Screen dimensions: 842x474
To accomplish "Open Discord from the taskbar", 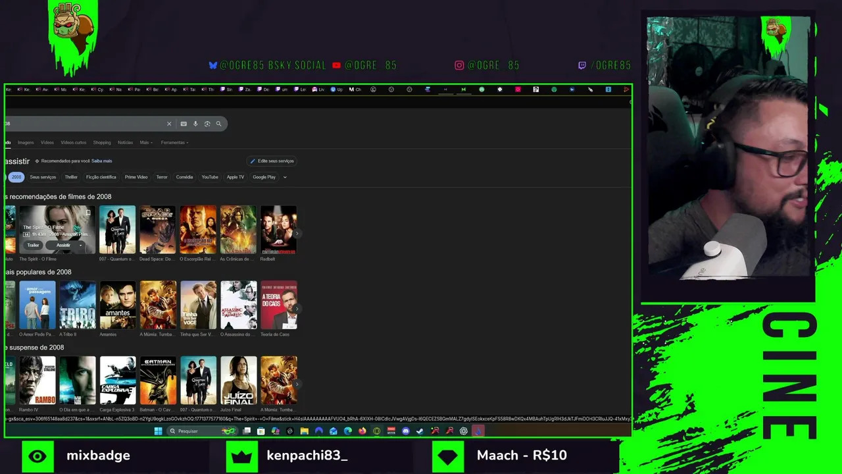I will [x=406, y=431].
